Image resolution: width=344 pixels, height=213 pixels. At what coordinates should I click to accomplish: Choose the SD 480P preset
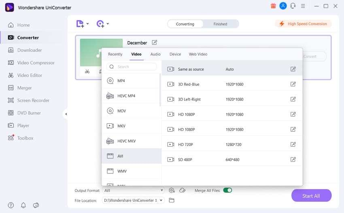tap(232, 160)
